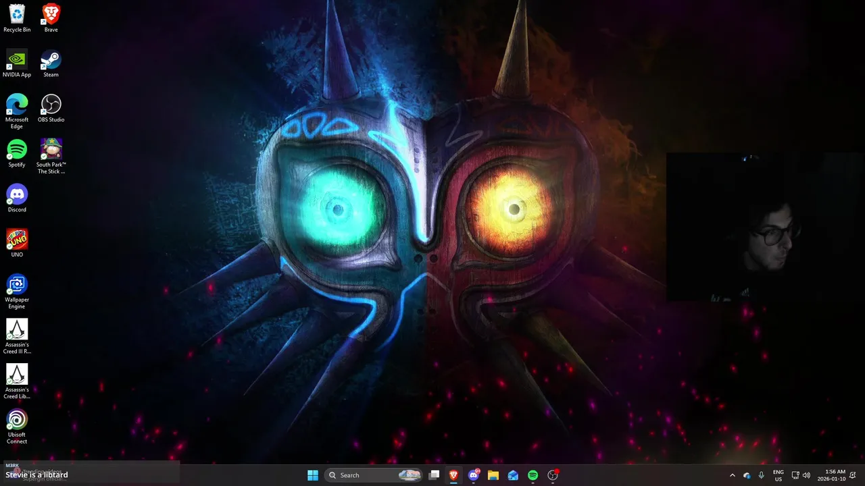Show hidden system tray icons
865x486 pixels.
coord(732,475)
